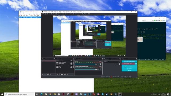Move the source up in the Sources panel
Screen dimensions: 171x96
coord(65,74)
